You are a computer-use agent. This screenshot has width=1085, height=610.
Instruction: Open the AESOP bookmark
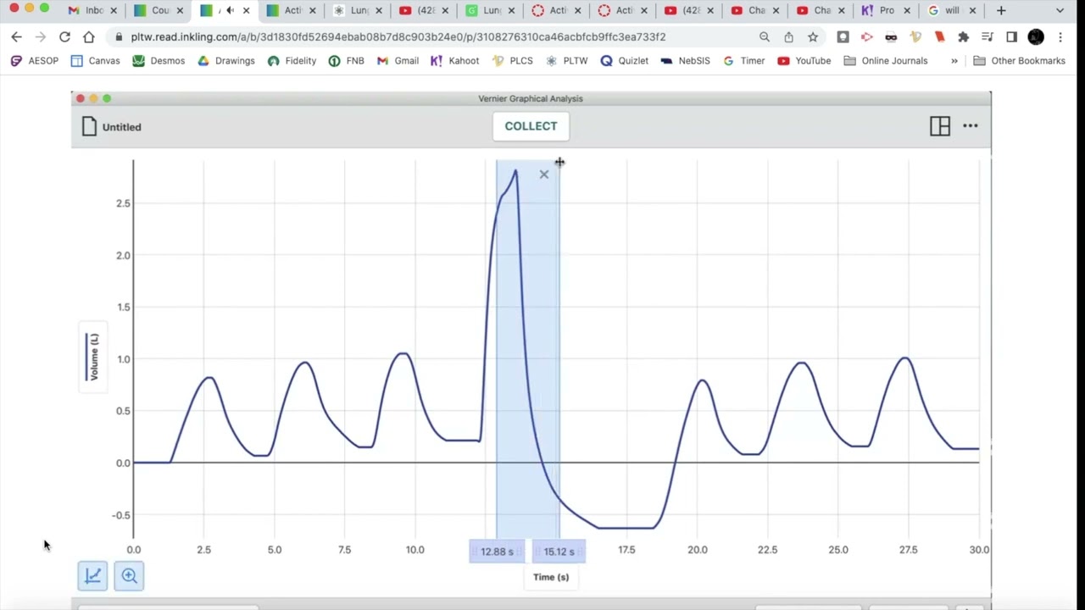35,61
